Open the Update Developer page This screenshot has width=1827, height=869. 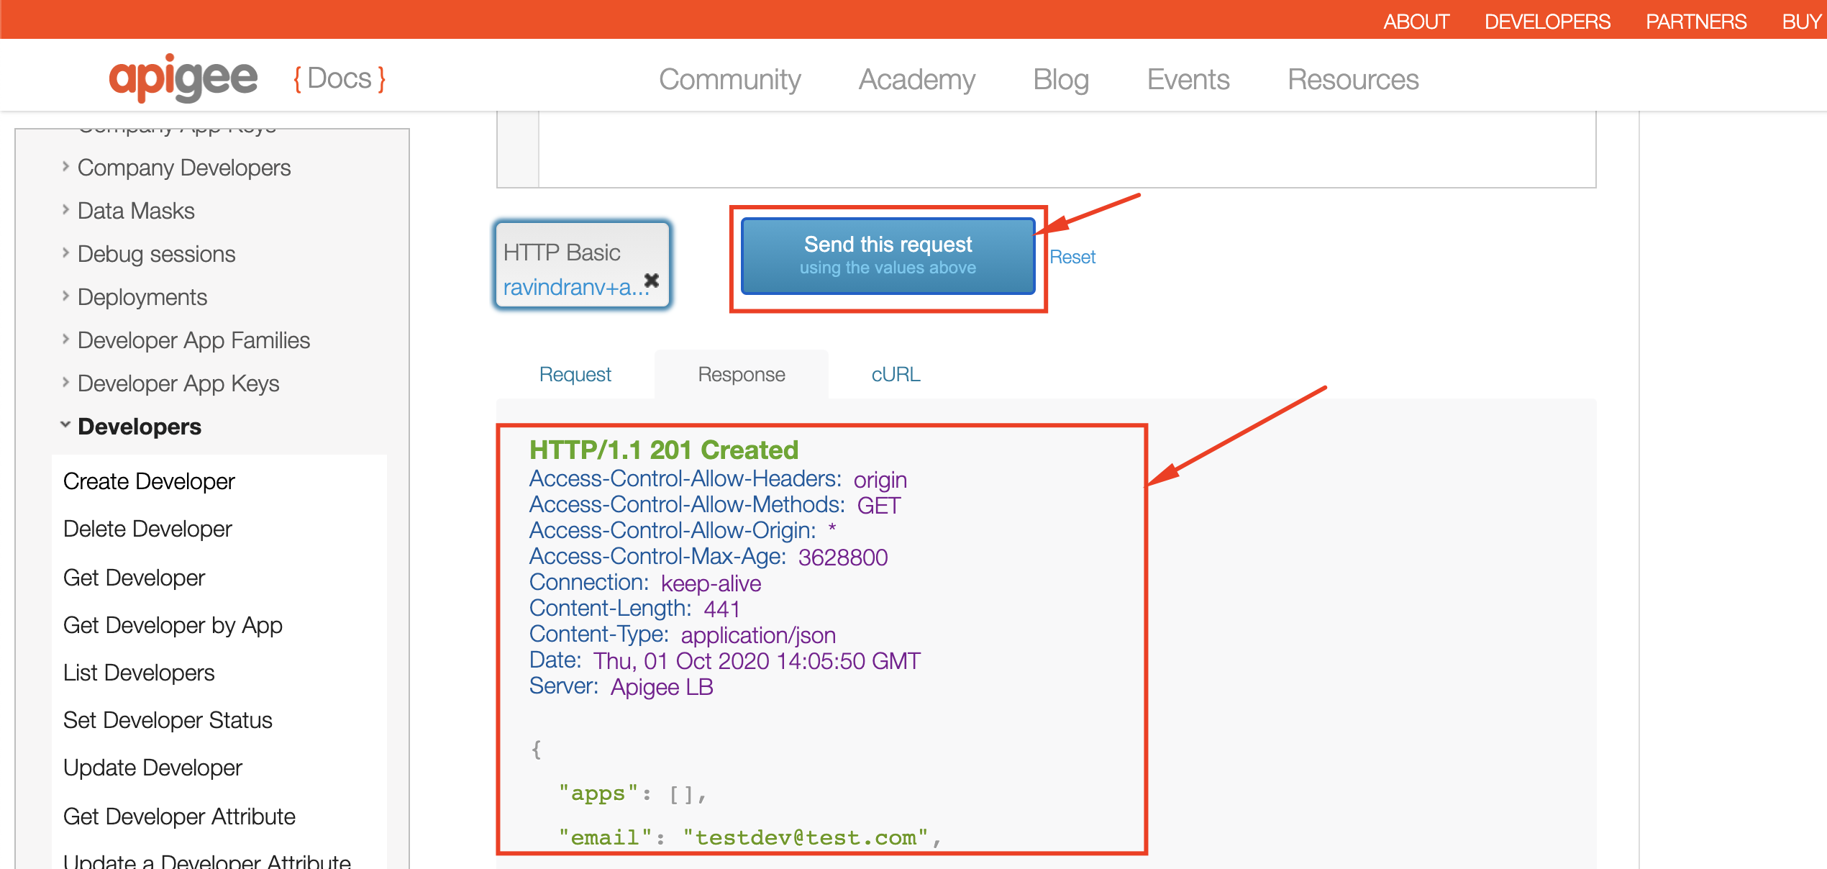coord(152,768)
